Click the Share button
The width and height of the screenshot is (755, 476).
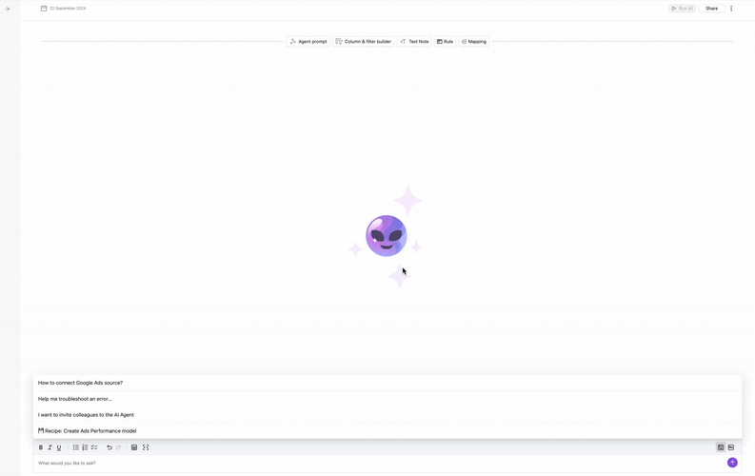click(x=711, y=9)
